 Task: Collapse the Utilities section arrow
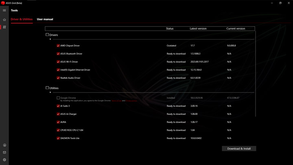point(50,92)
